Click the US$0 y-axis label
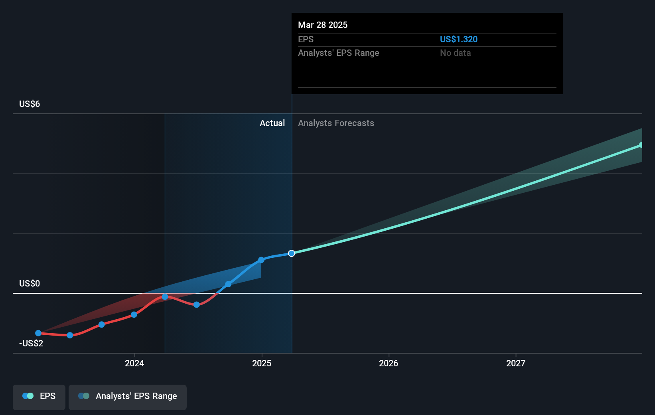This screenshot has height=415, width=655. click(30, 284)
